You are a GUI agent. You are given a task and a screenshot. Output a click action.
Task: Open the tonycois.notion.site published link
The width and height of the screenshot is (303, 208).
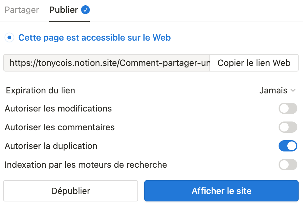pos(106,63)
